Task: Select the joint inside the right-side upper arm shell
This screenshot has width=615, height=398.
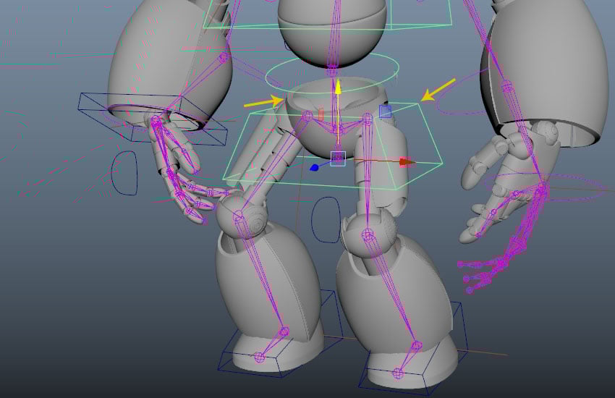Action: (x=506, y=85)
